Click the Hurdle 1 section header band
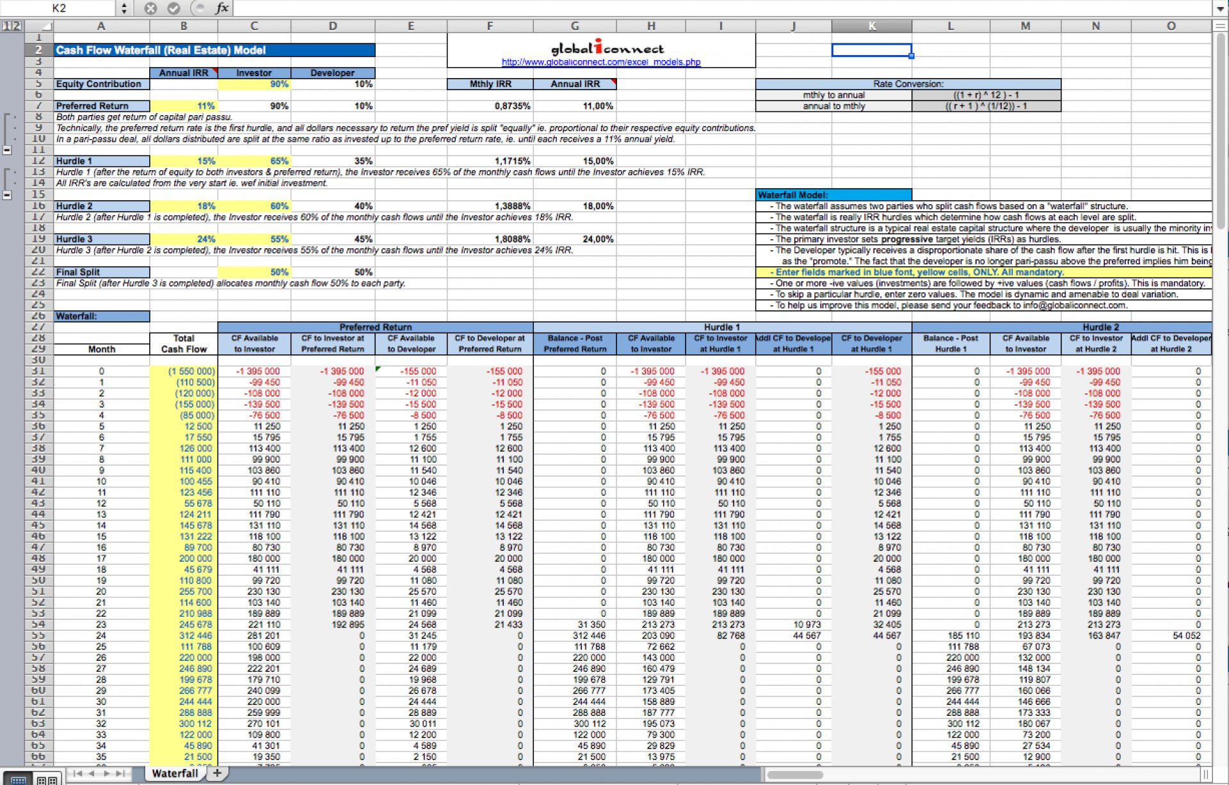The width and height of the screenshot is (1229, 785). [x=722, y=327]
